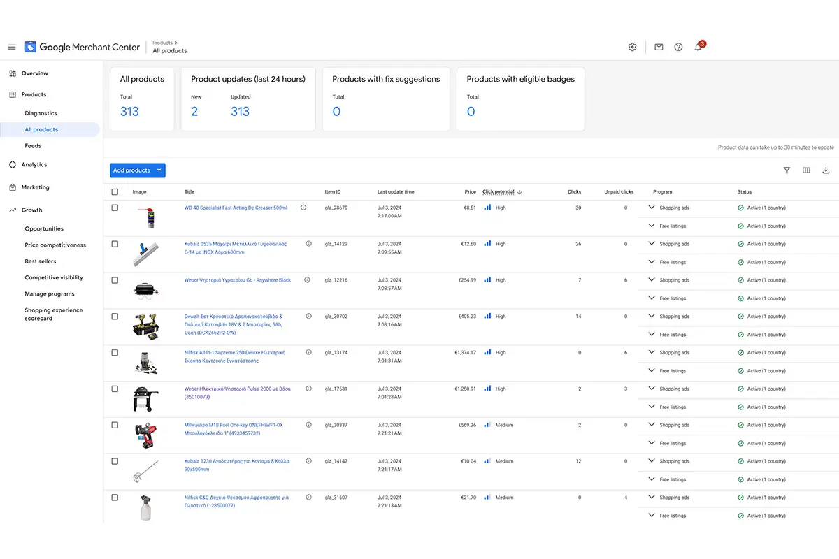Expand Shopping ads for gla_31607
Image resolution: width=839 pixels, height=559 pixels.
tap(652, 498)
